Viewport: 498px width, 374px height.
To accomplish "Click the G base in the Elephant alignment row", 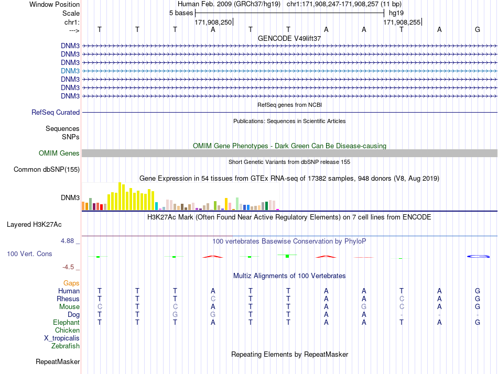I will point(478,323).
